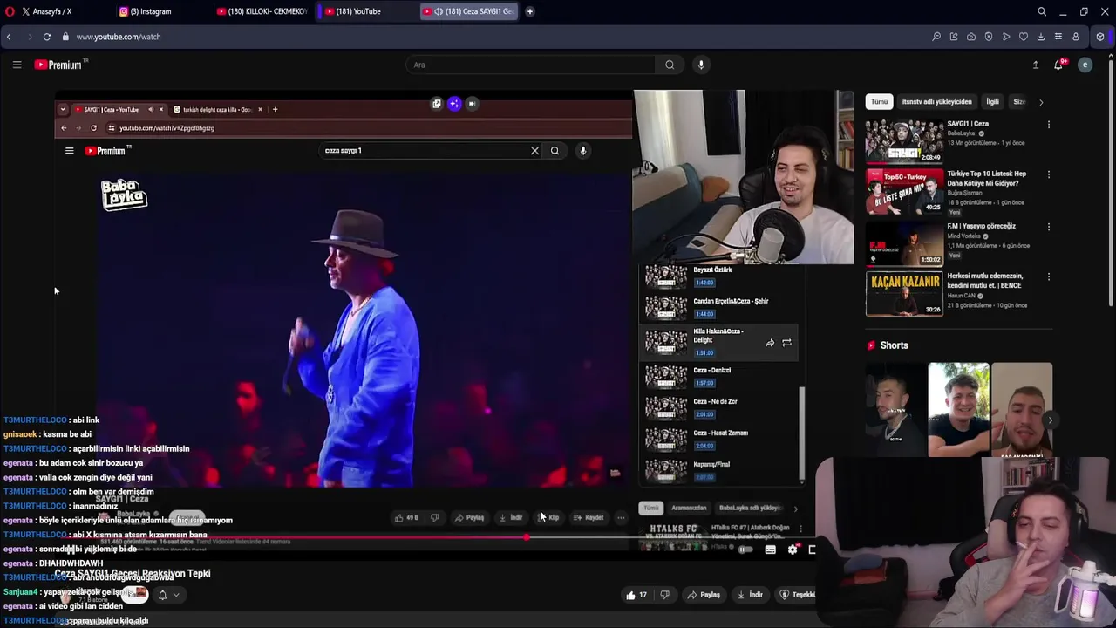The width and height of the screenshot is (1116, 628).
Task: Toggle the channel notification bell
Action: [x=162, y=595]
